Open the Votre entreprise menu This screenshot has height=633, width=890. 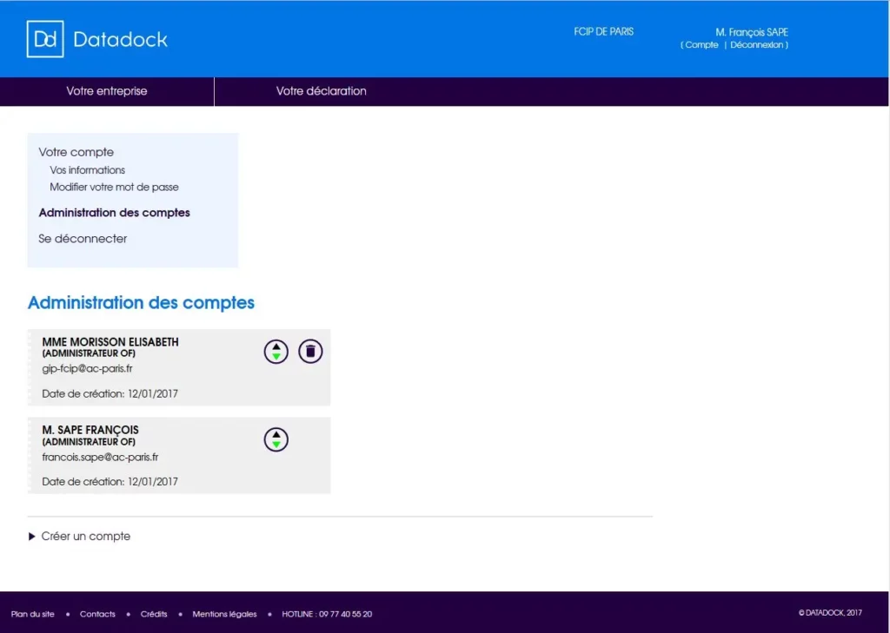point(107,91)
